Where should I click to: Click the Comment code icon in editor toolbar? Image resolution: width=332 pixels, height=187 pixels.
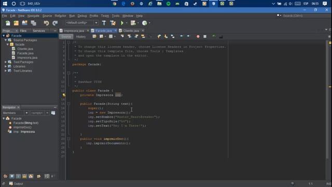pos(214,36)
